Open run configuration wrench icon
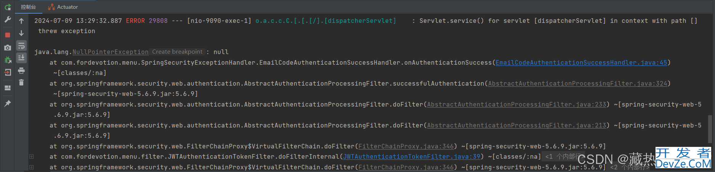Screen dimensions: 715x172 coord(7,20)
